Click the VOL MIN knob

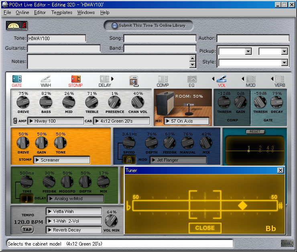111,221
